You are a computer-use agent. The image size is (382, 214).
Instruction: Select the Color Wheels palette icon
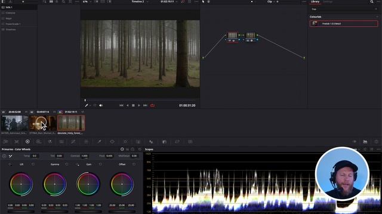pos(27,141)
